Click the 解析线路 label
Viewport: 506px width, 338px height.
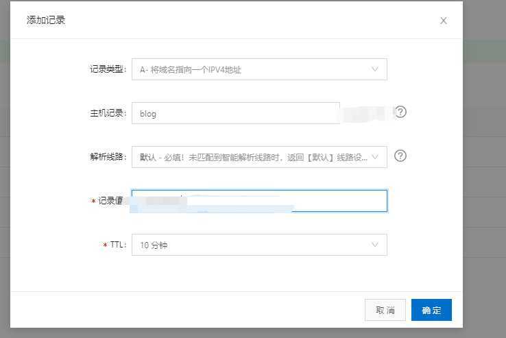tap(108, 157)
